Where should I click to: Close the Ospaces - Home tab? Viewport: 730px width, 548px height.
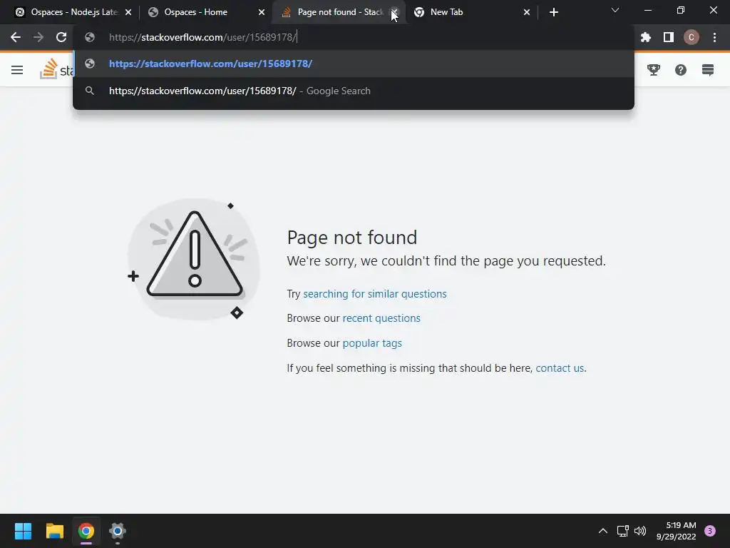[262, 12]
